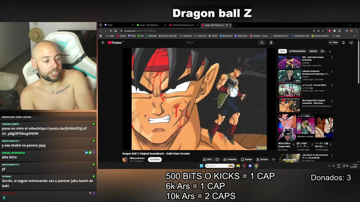Open File Explorer from the taskbar
This screenshot has height=202, width=360.
[x=238, y=166]
